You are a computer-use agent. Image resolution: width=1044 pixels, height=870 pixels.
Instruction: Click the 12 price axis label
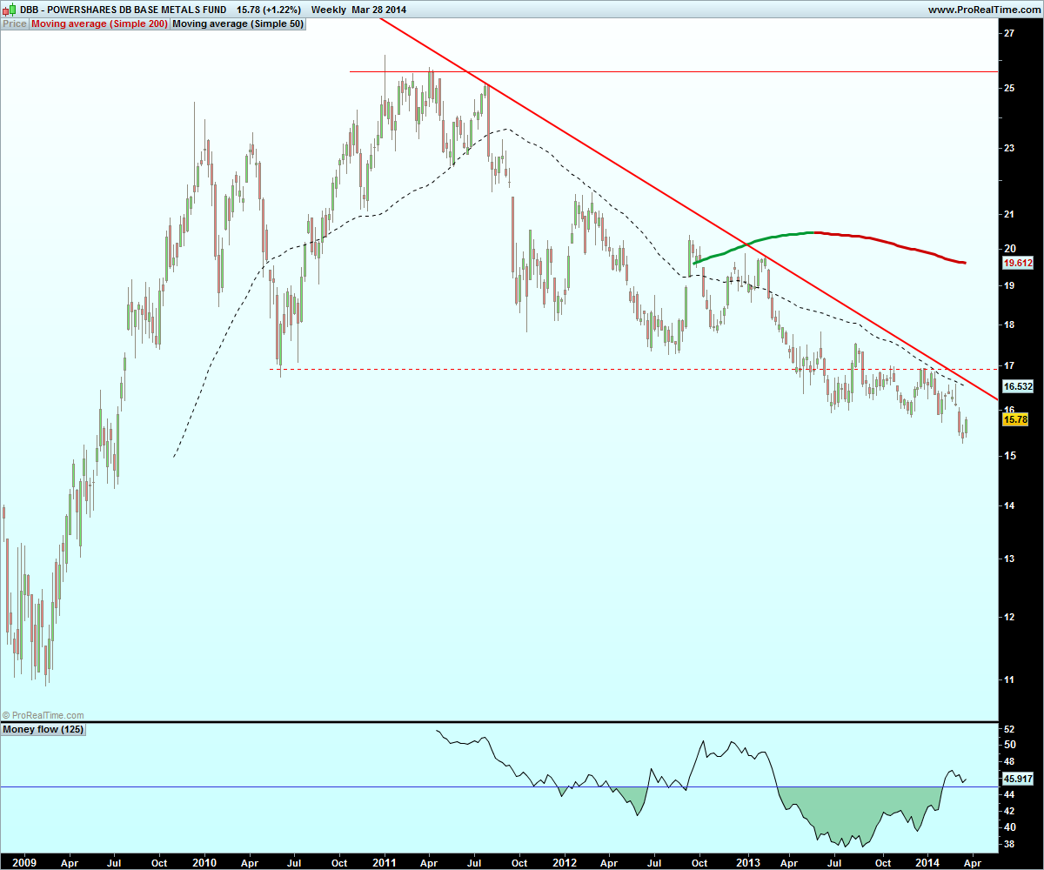pos(1009,617)
